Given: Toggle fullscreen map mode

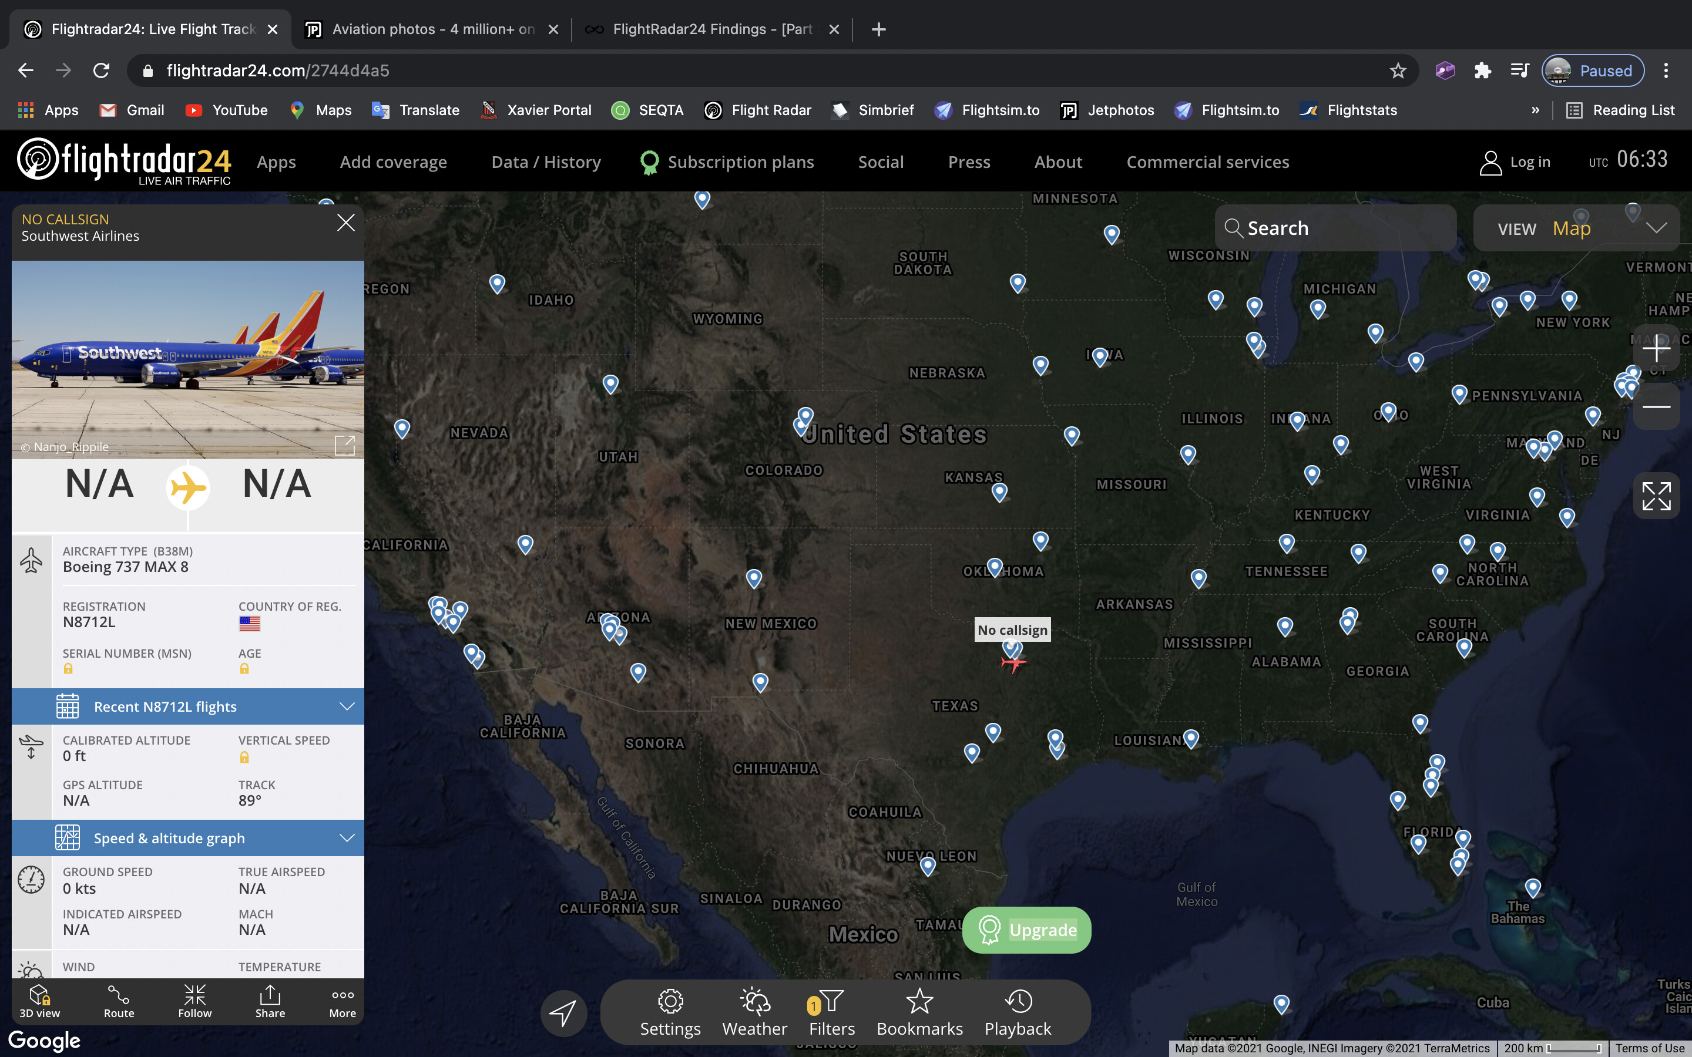Looking at the screenshot, I should pos(1656,496).
